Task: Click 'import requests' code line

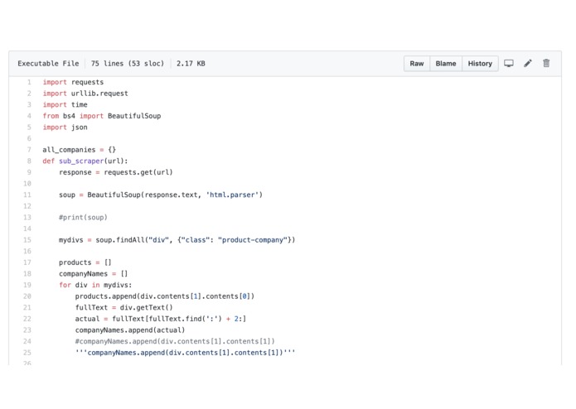Action: (x=73, y=82)
